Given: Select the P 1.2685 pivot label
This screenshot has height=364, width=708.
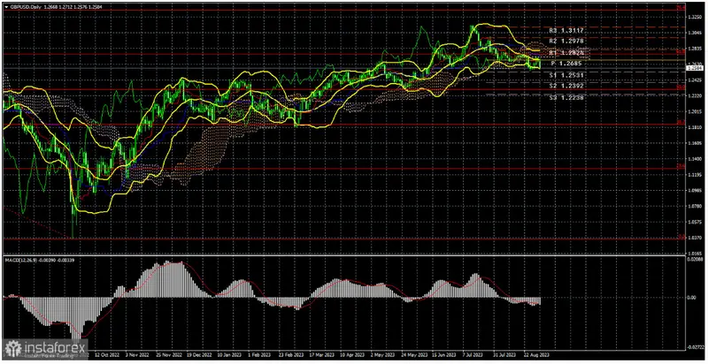Looking at the screenshot, I should (x=568, y=64).
